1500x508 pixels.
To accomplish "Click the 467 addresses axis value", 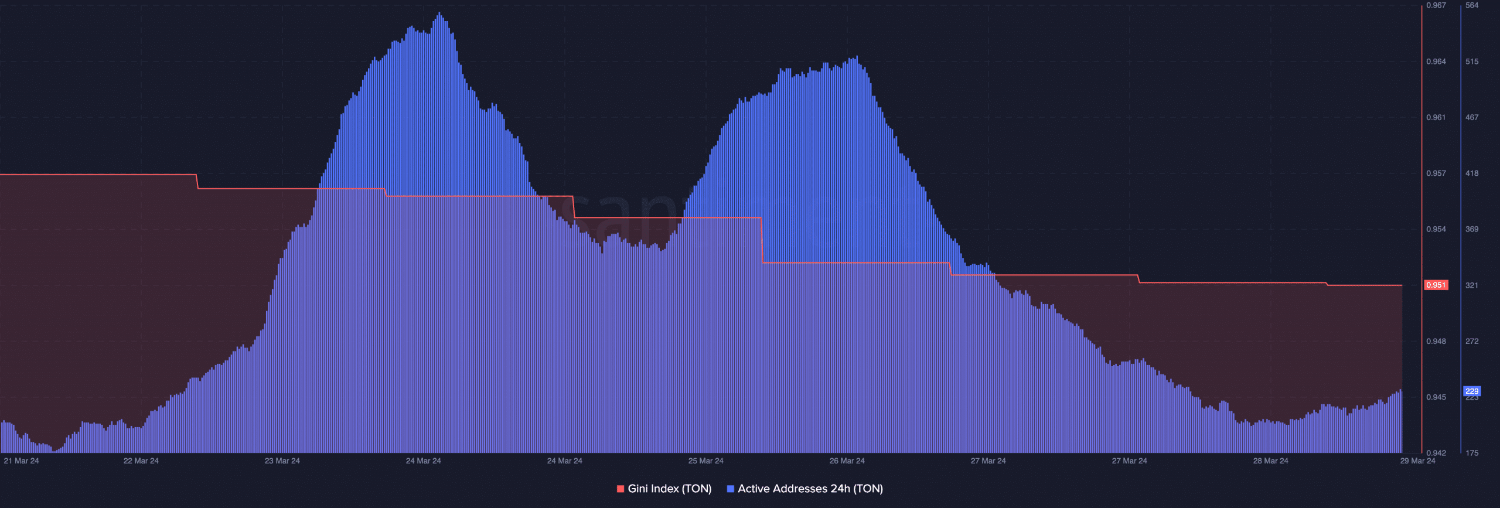I will 1472,118.
